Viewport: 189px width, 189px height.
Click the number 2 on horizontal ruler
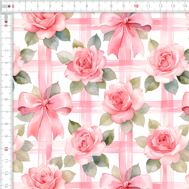[37, 6]
